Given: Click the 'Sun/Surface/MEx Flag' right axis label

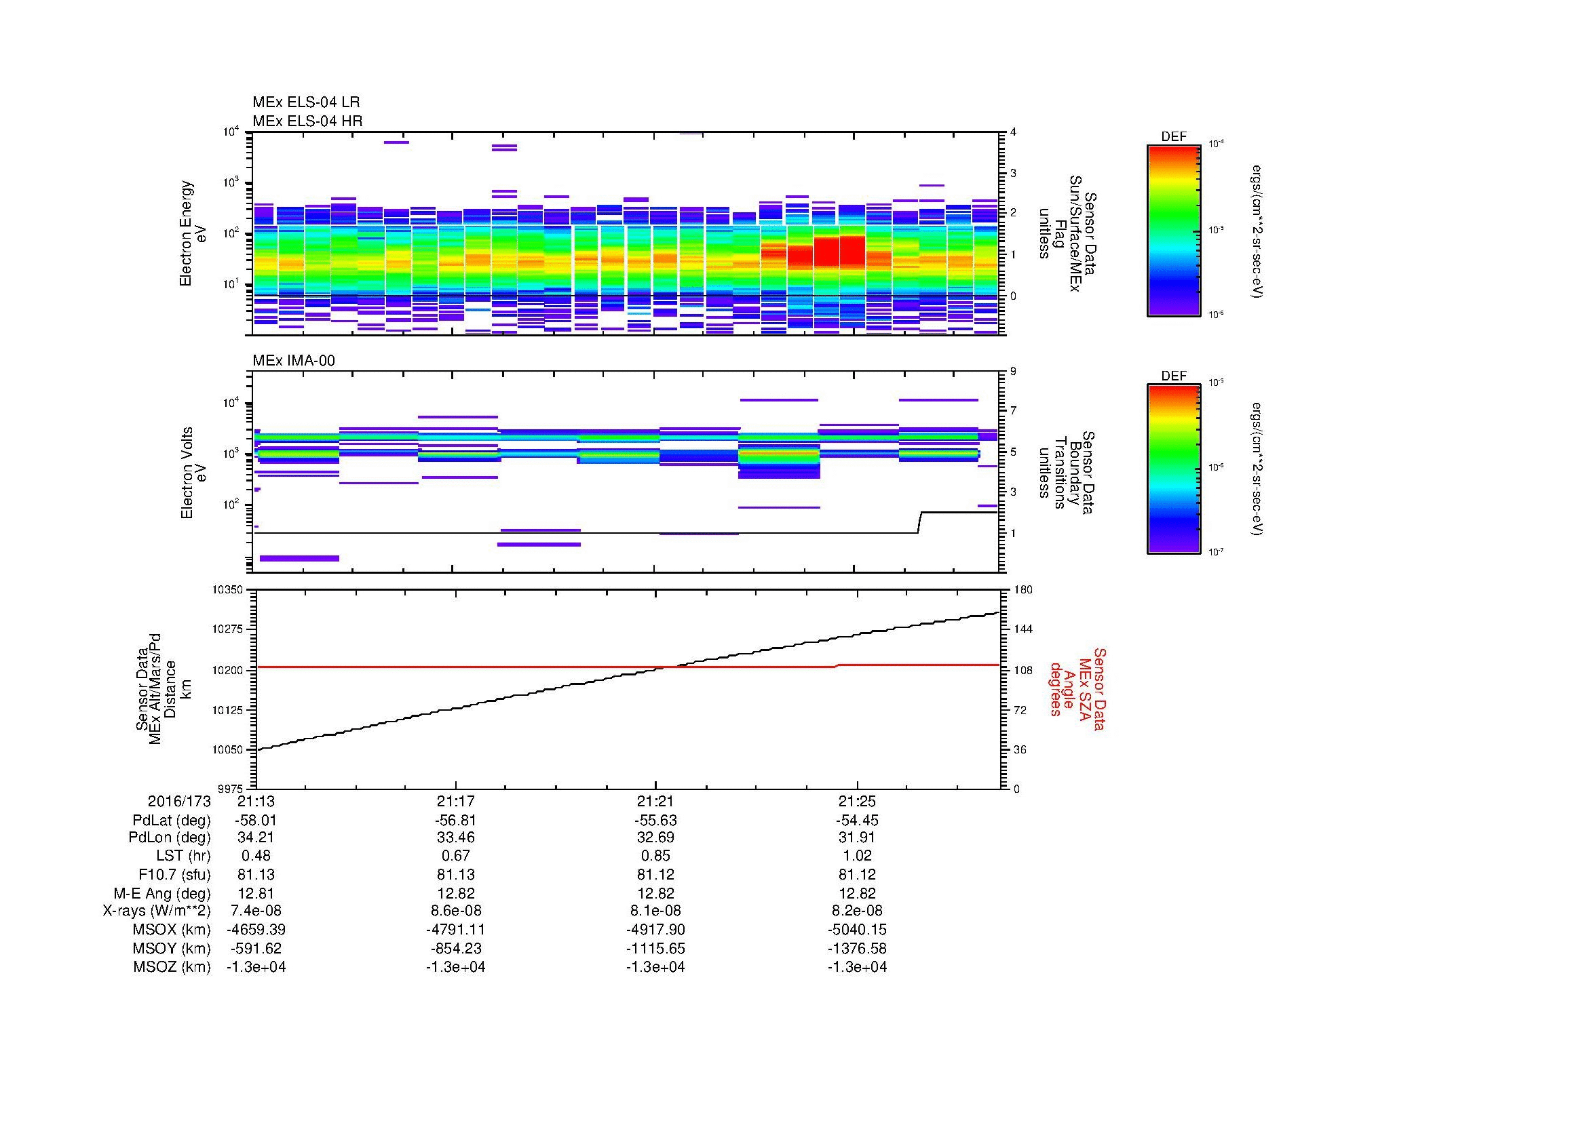Looking at the screenshot, I should pos(1069,233).
